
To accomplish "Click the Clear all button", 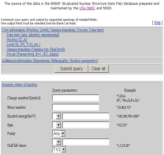I will [x=98, y=69].
